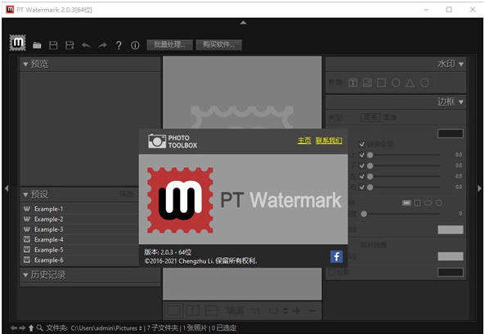This screenshot has width=485, height=334.
Task: Add a circle shape watermark
Action: [396, 83]
